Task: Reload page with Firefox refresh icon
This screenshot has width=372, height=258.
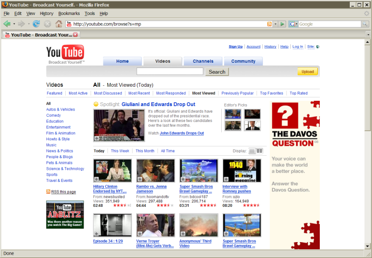Action: 36,24
